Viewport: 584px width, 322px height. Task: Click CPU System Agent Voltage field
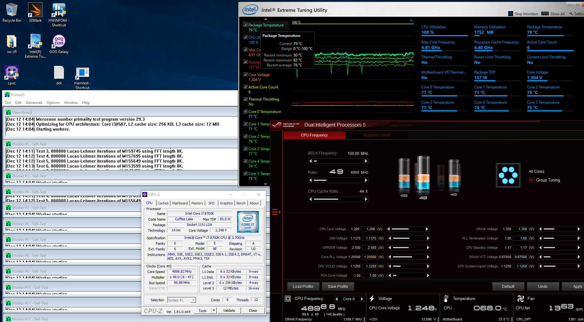pos(520,266)
